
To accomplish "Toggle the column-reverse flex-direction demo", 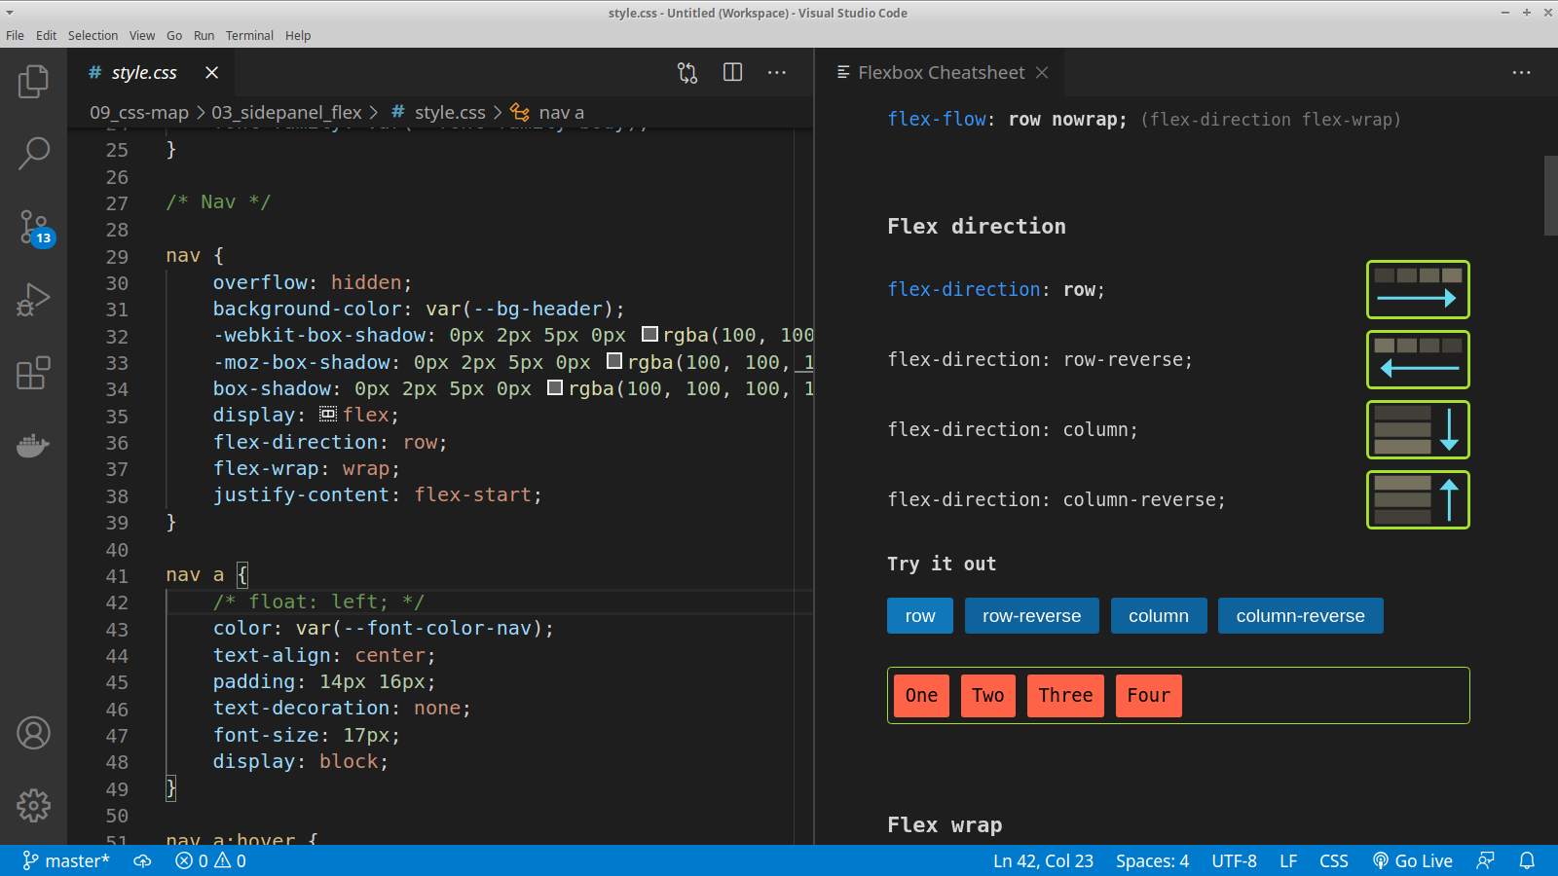I will click(1300, 615).
